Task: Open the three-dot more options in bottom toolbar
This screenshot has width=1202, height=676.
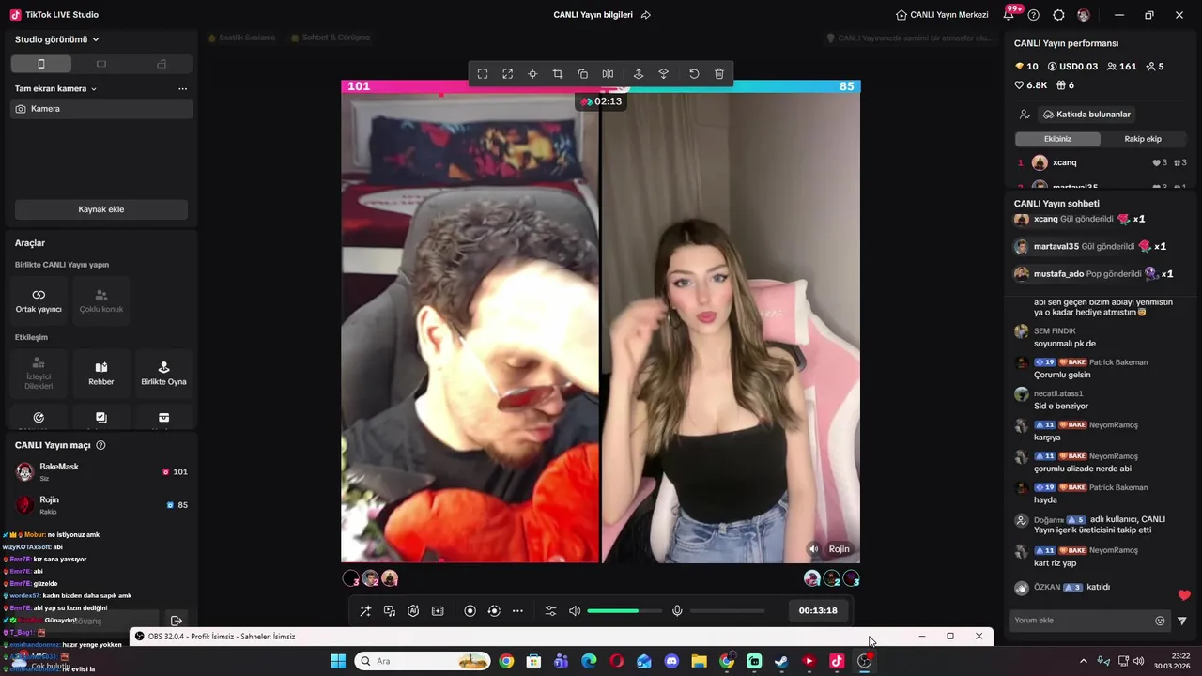Action: 517,611
